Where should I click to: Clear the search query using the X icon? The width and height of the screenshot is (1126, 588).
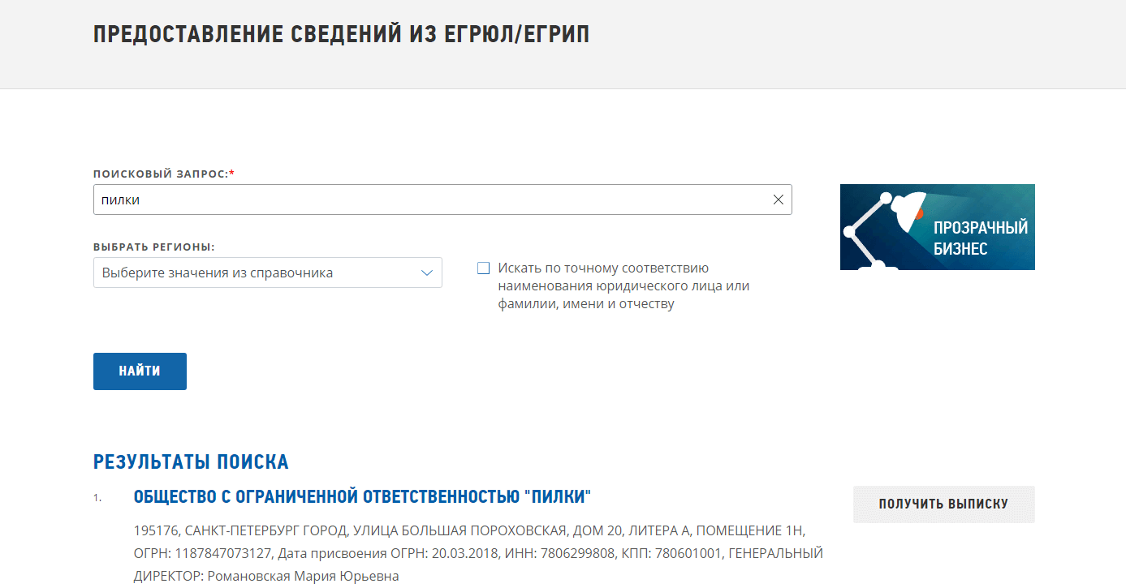(778, 200)
